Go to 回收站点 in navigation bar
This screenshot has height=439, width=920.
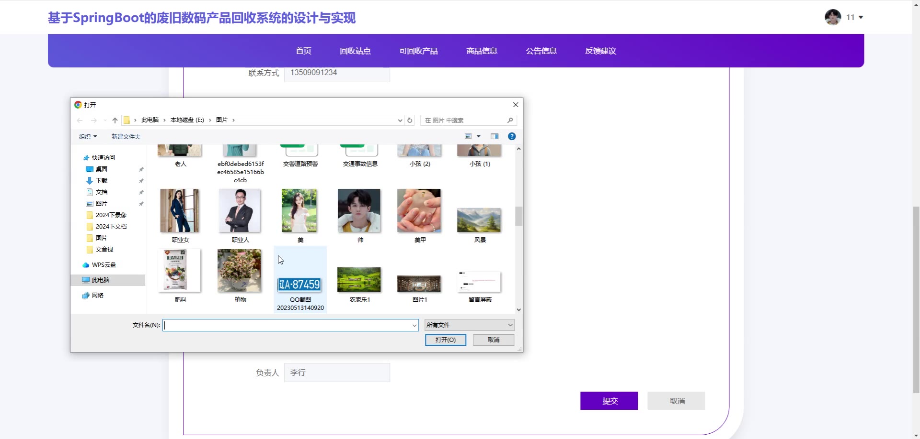pyautogui.click(x=355, y=51)
